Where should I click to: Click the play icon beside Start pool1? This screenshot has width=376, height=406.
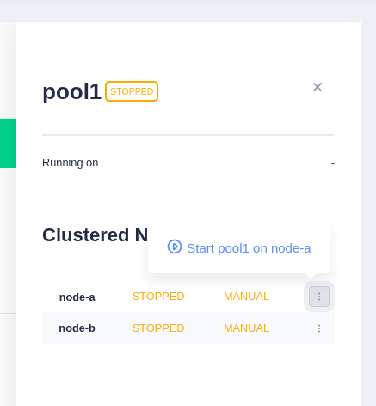click(175, 247)
